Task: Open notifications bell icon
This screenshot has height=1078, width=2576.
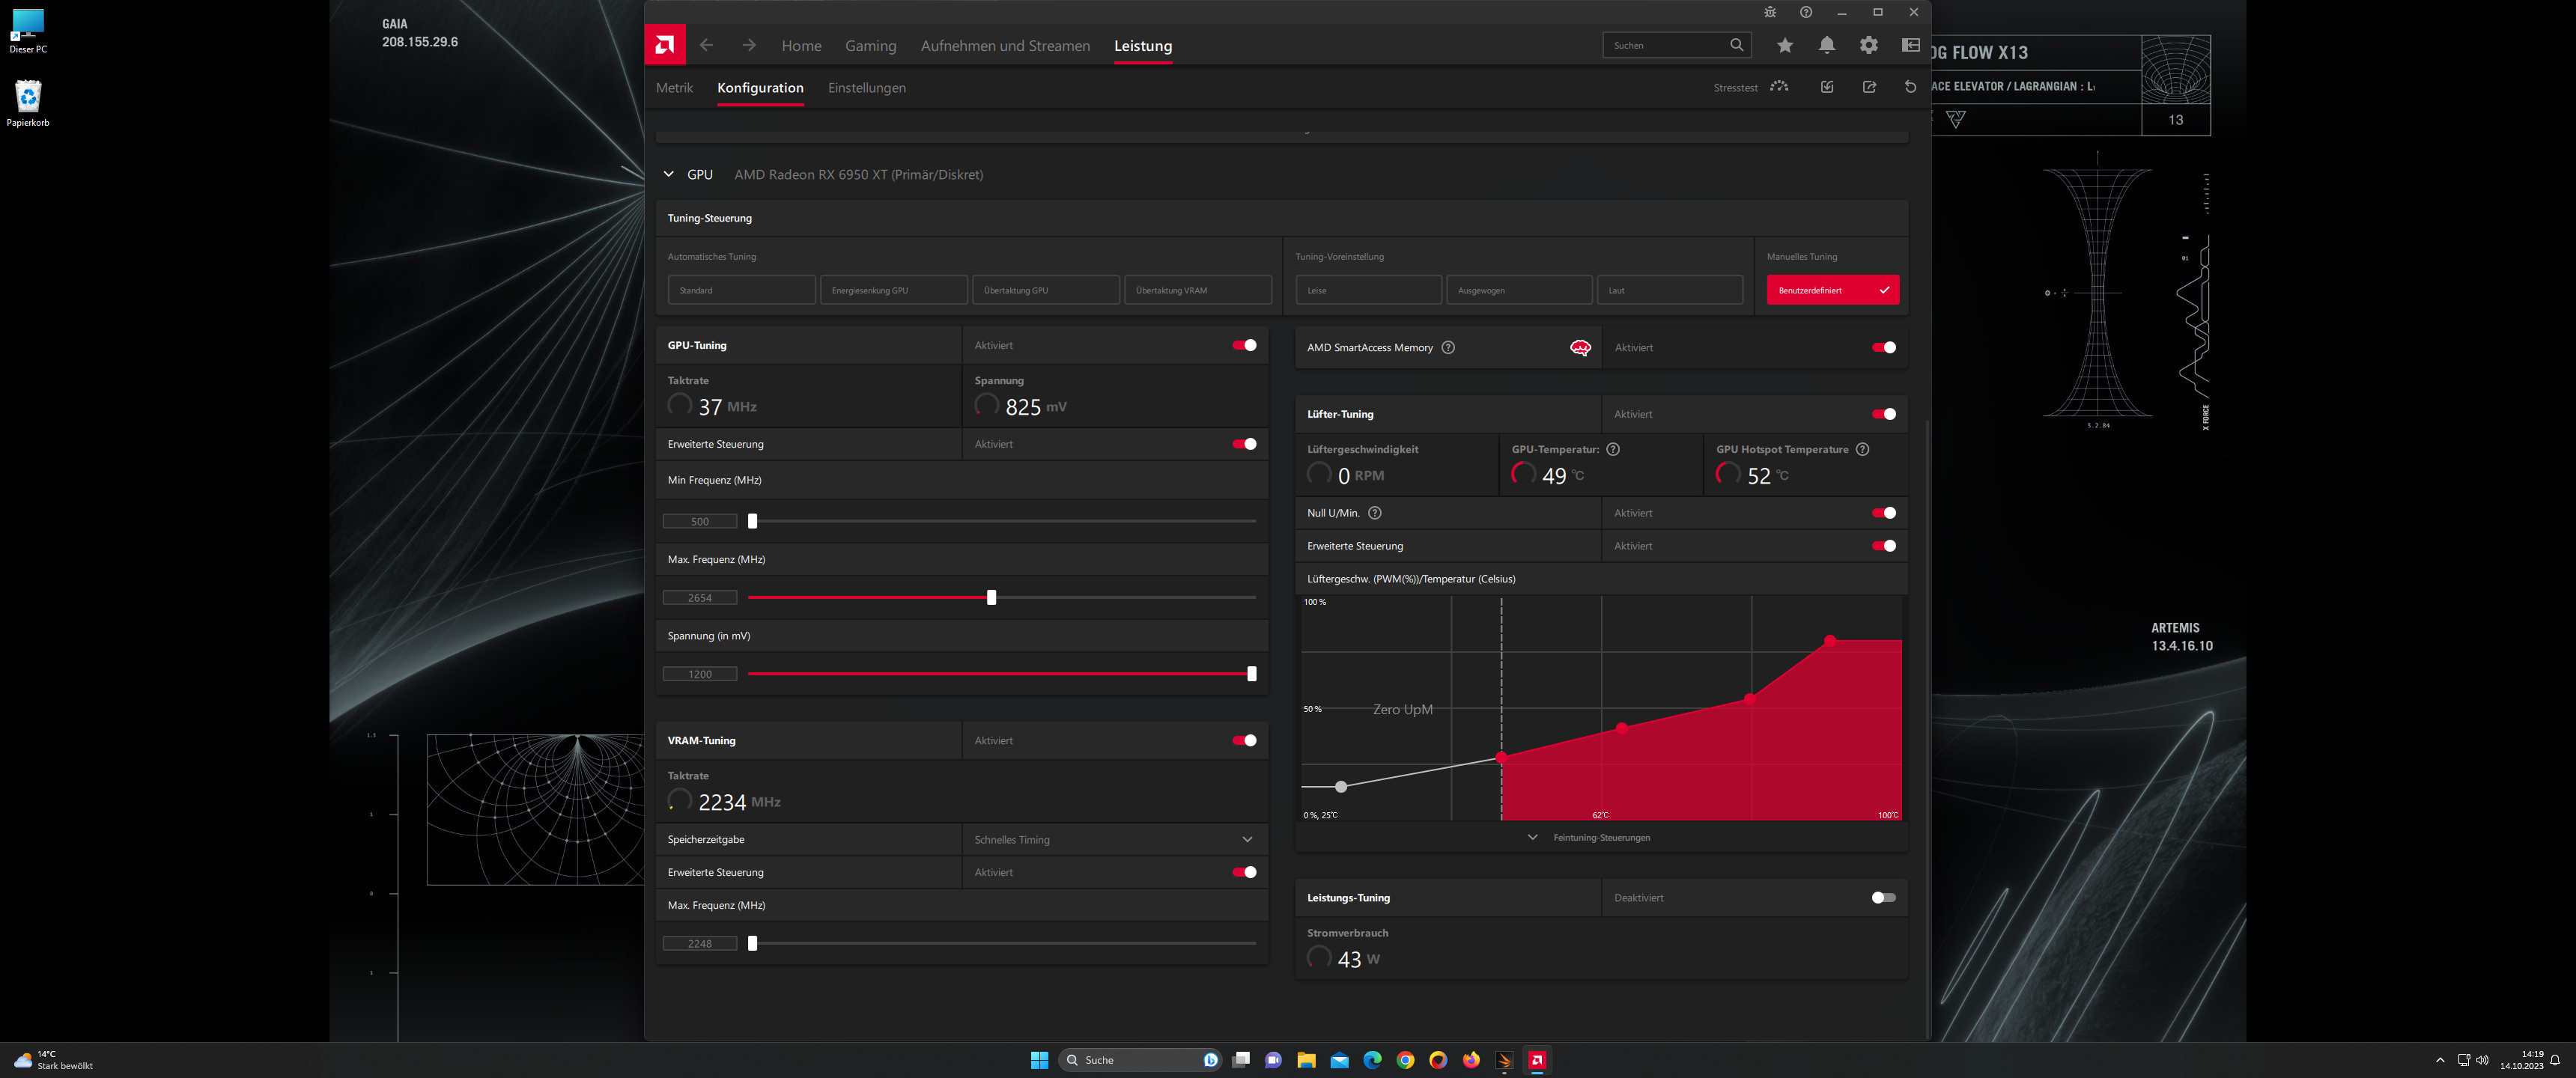Action: point(1827,45)
